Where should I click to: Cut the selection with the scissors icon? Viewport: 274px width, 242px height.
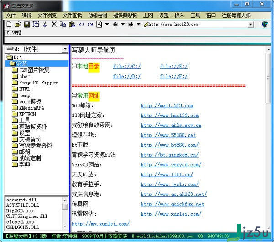[45, 24]
